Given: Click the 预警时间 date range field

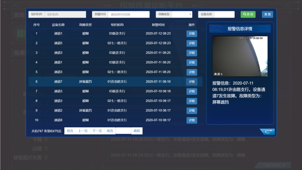Looking at the screenshot, I should [x=129, y=14].
